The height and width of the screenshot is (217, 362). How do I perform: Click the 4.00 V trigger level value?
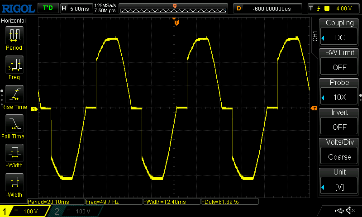(x=344, y=9)
